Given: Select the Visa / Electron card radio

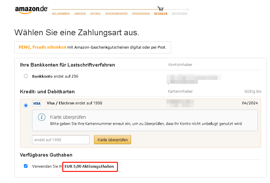Looking at the screenshot, I should [x=26, y=105].
